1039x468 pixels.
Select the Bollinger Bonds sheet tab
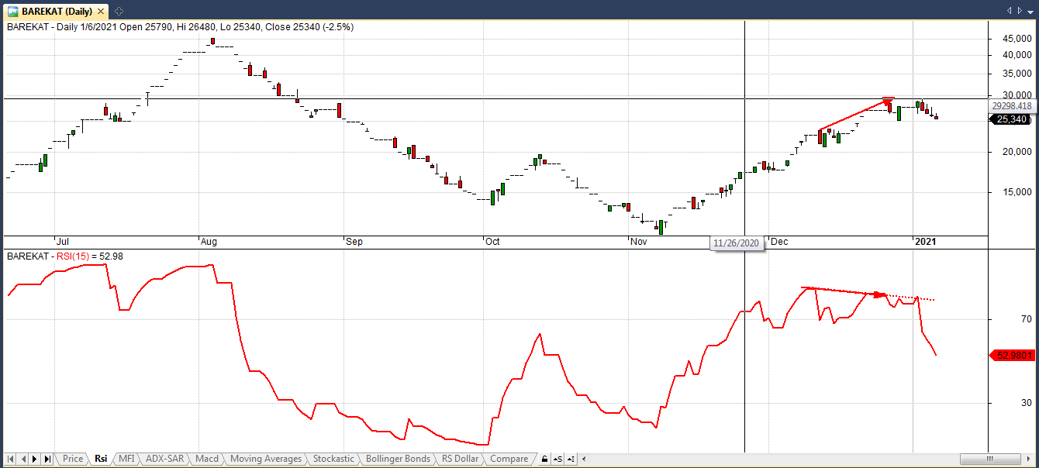coord(397,459)
